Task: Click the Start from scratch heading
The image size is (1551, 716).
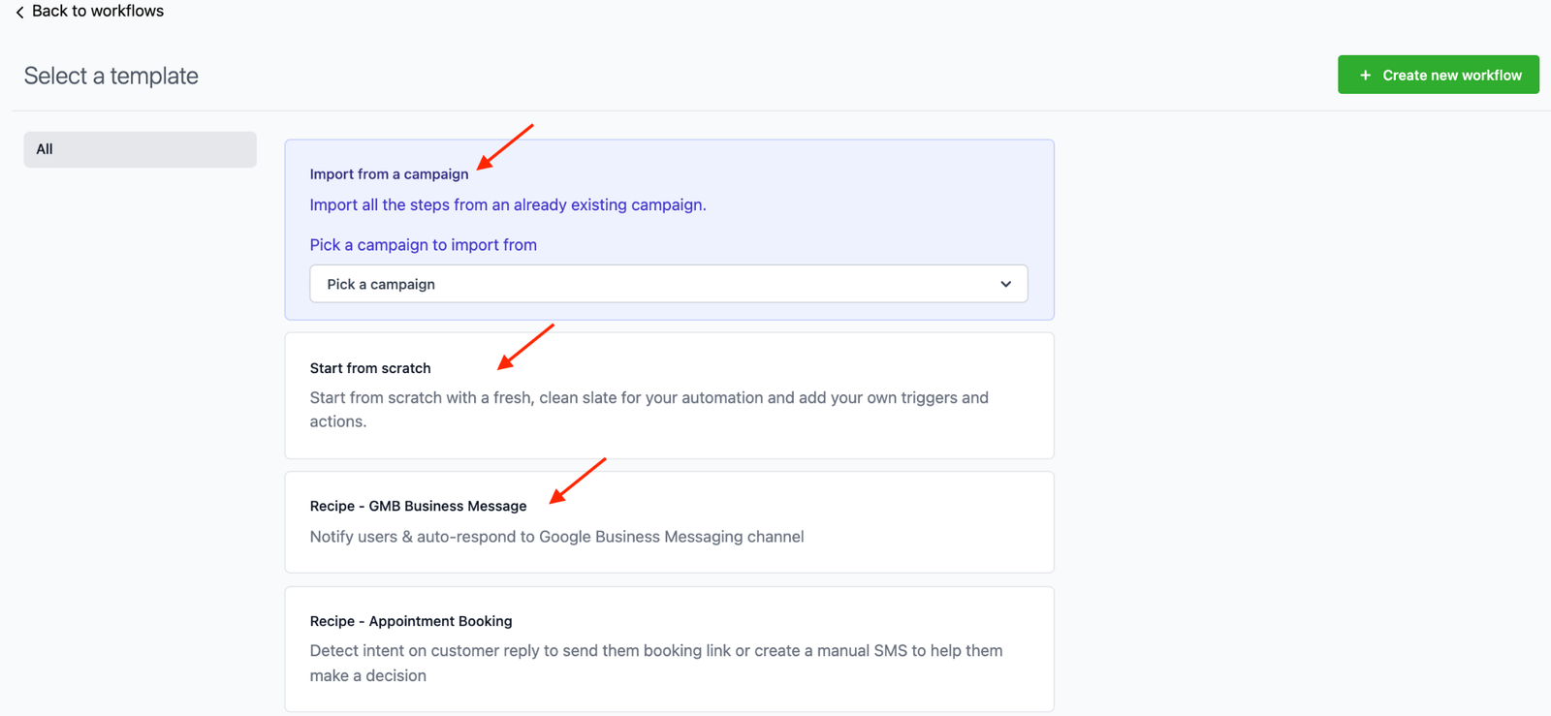Action: [x=369, y=368]
